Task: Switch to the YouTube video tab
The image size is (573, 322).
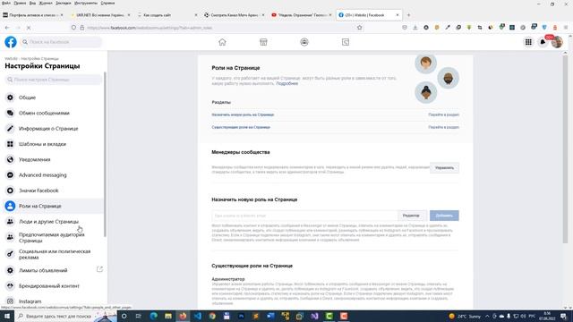Action: click(x=301, y=15)
